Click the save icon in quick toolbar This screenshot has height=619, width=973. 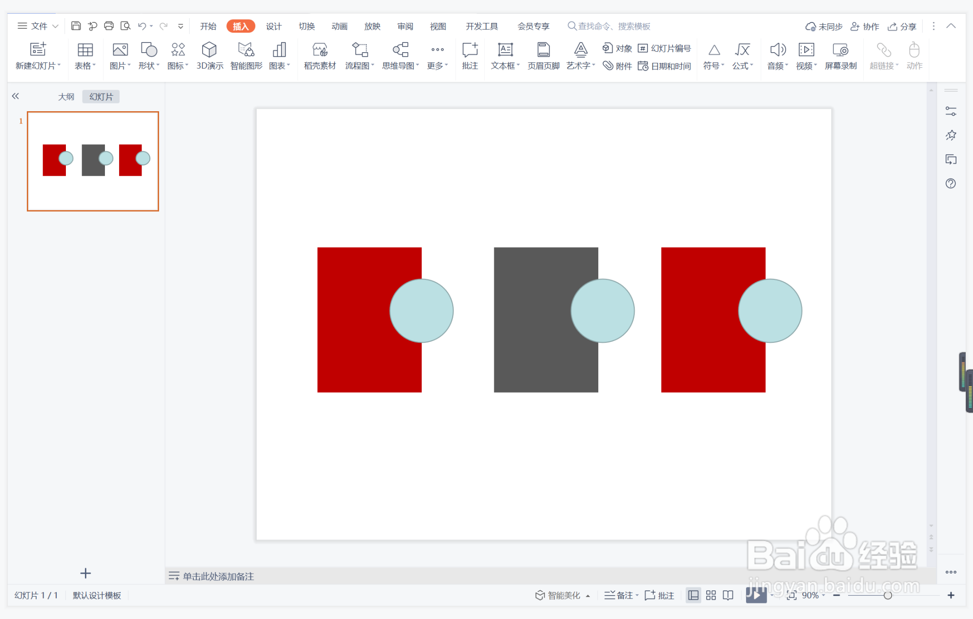(76, 26)
